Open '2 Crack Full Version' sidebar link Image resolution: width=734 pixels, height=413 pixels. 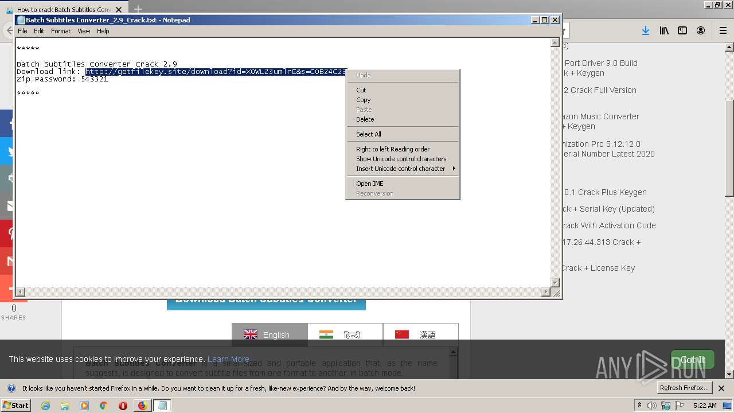[600, 90]
